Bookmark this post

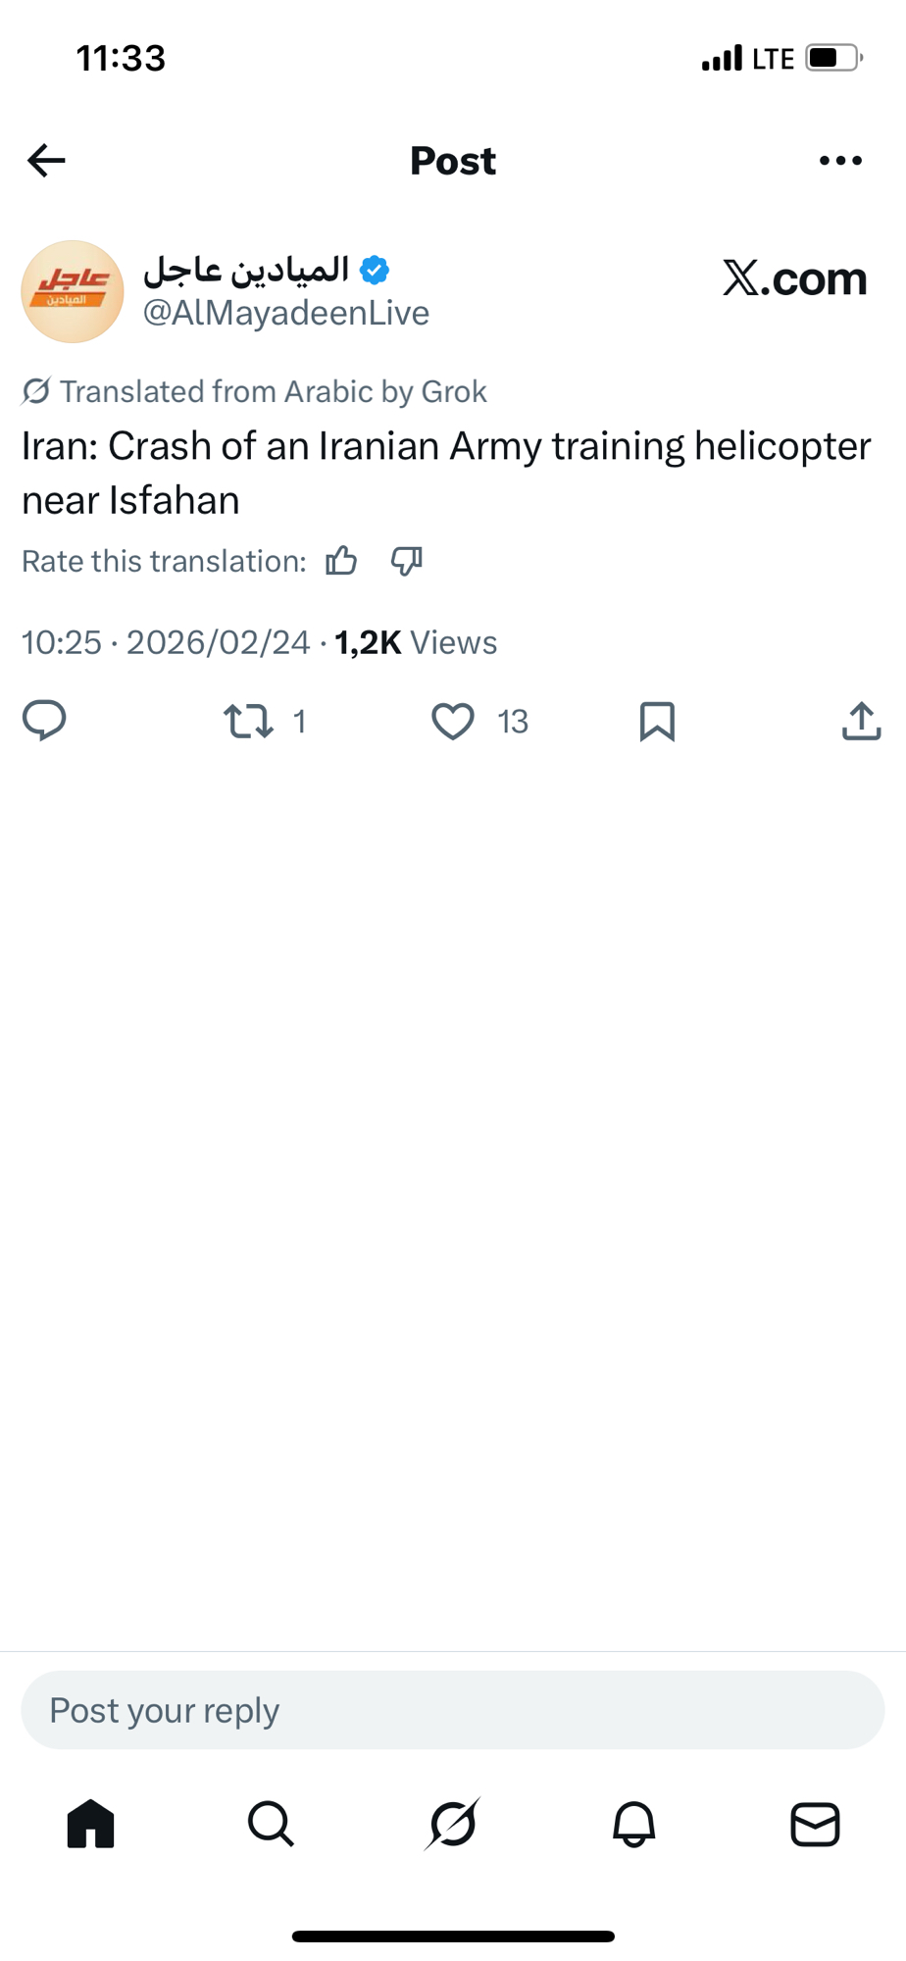tap(657, 722)
